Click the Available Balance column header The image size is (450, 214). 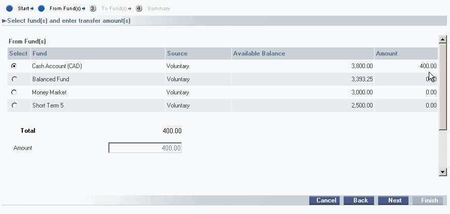[259, 54]
